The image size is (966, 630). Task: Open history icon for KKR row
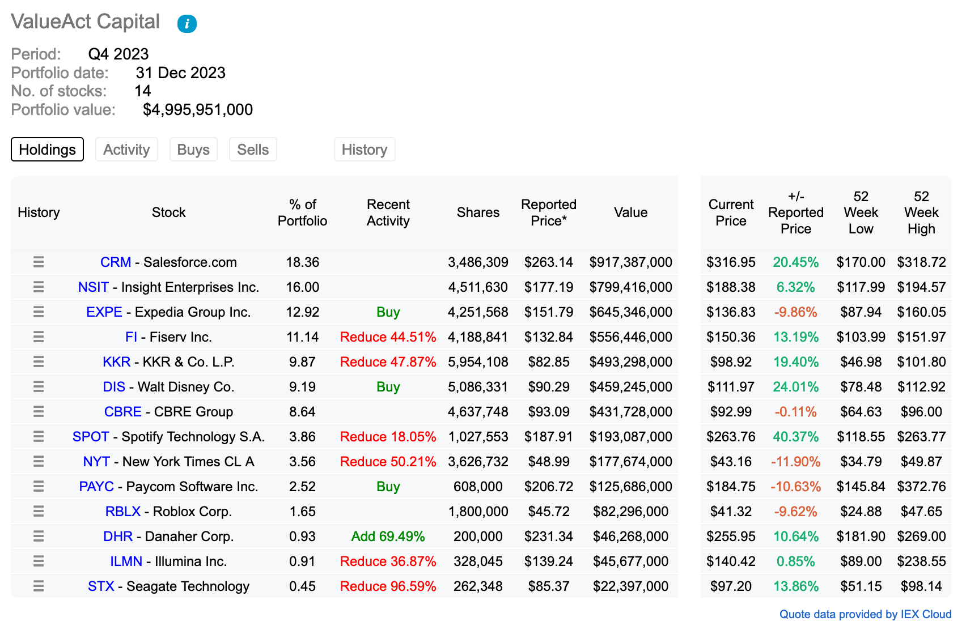(x=39, y=361)
